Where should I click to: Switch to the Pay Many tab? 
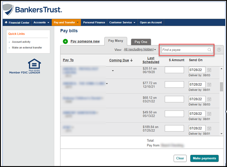coord(116,41)
